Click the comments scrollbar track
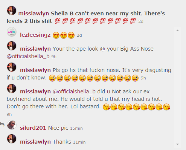186x150 pixels. click(177, 87)
